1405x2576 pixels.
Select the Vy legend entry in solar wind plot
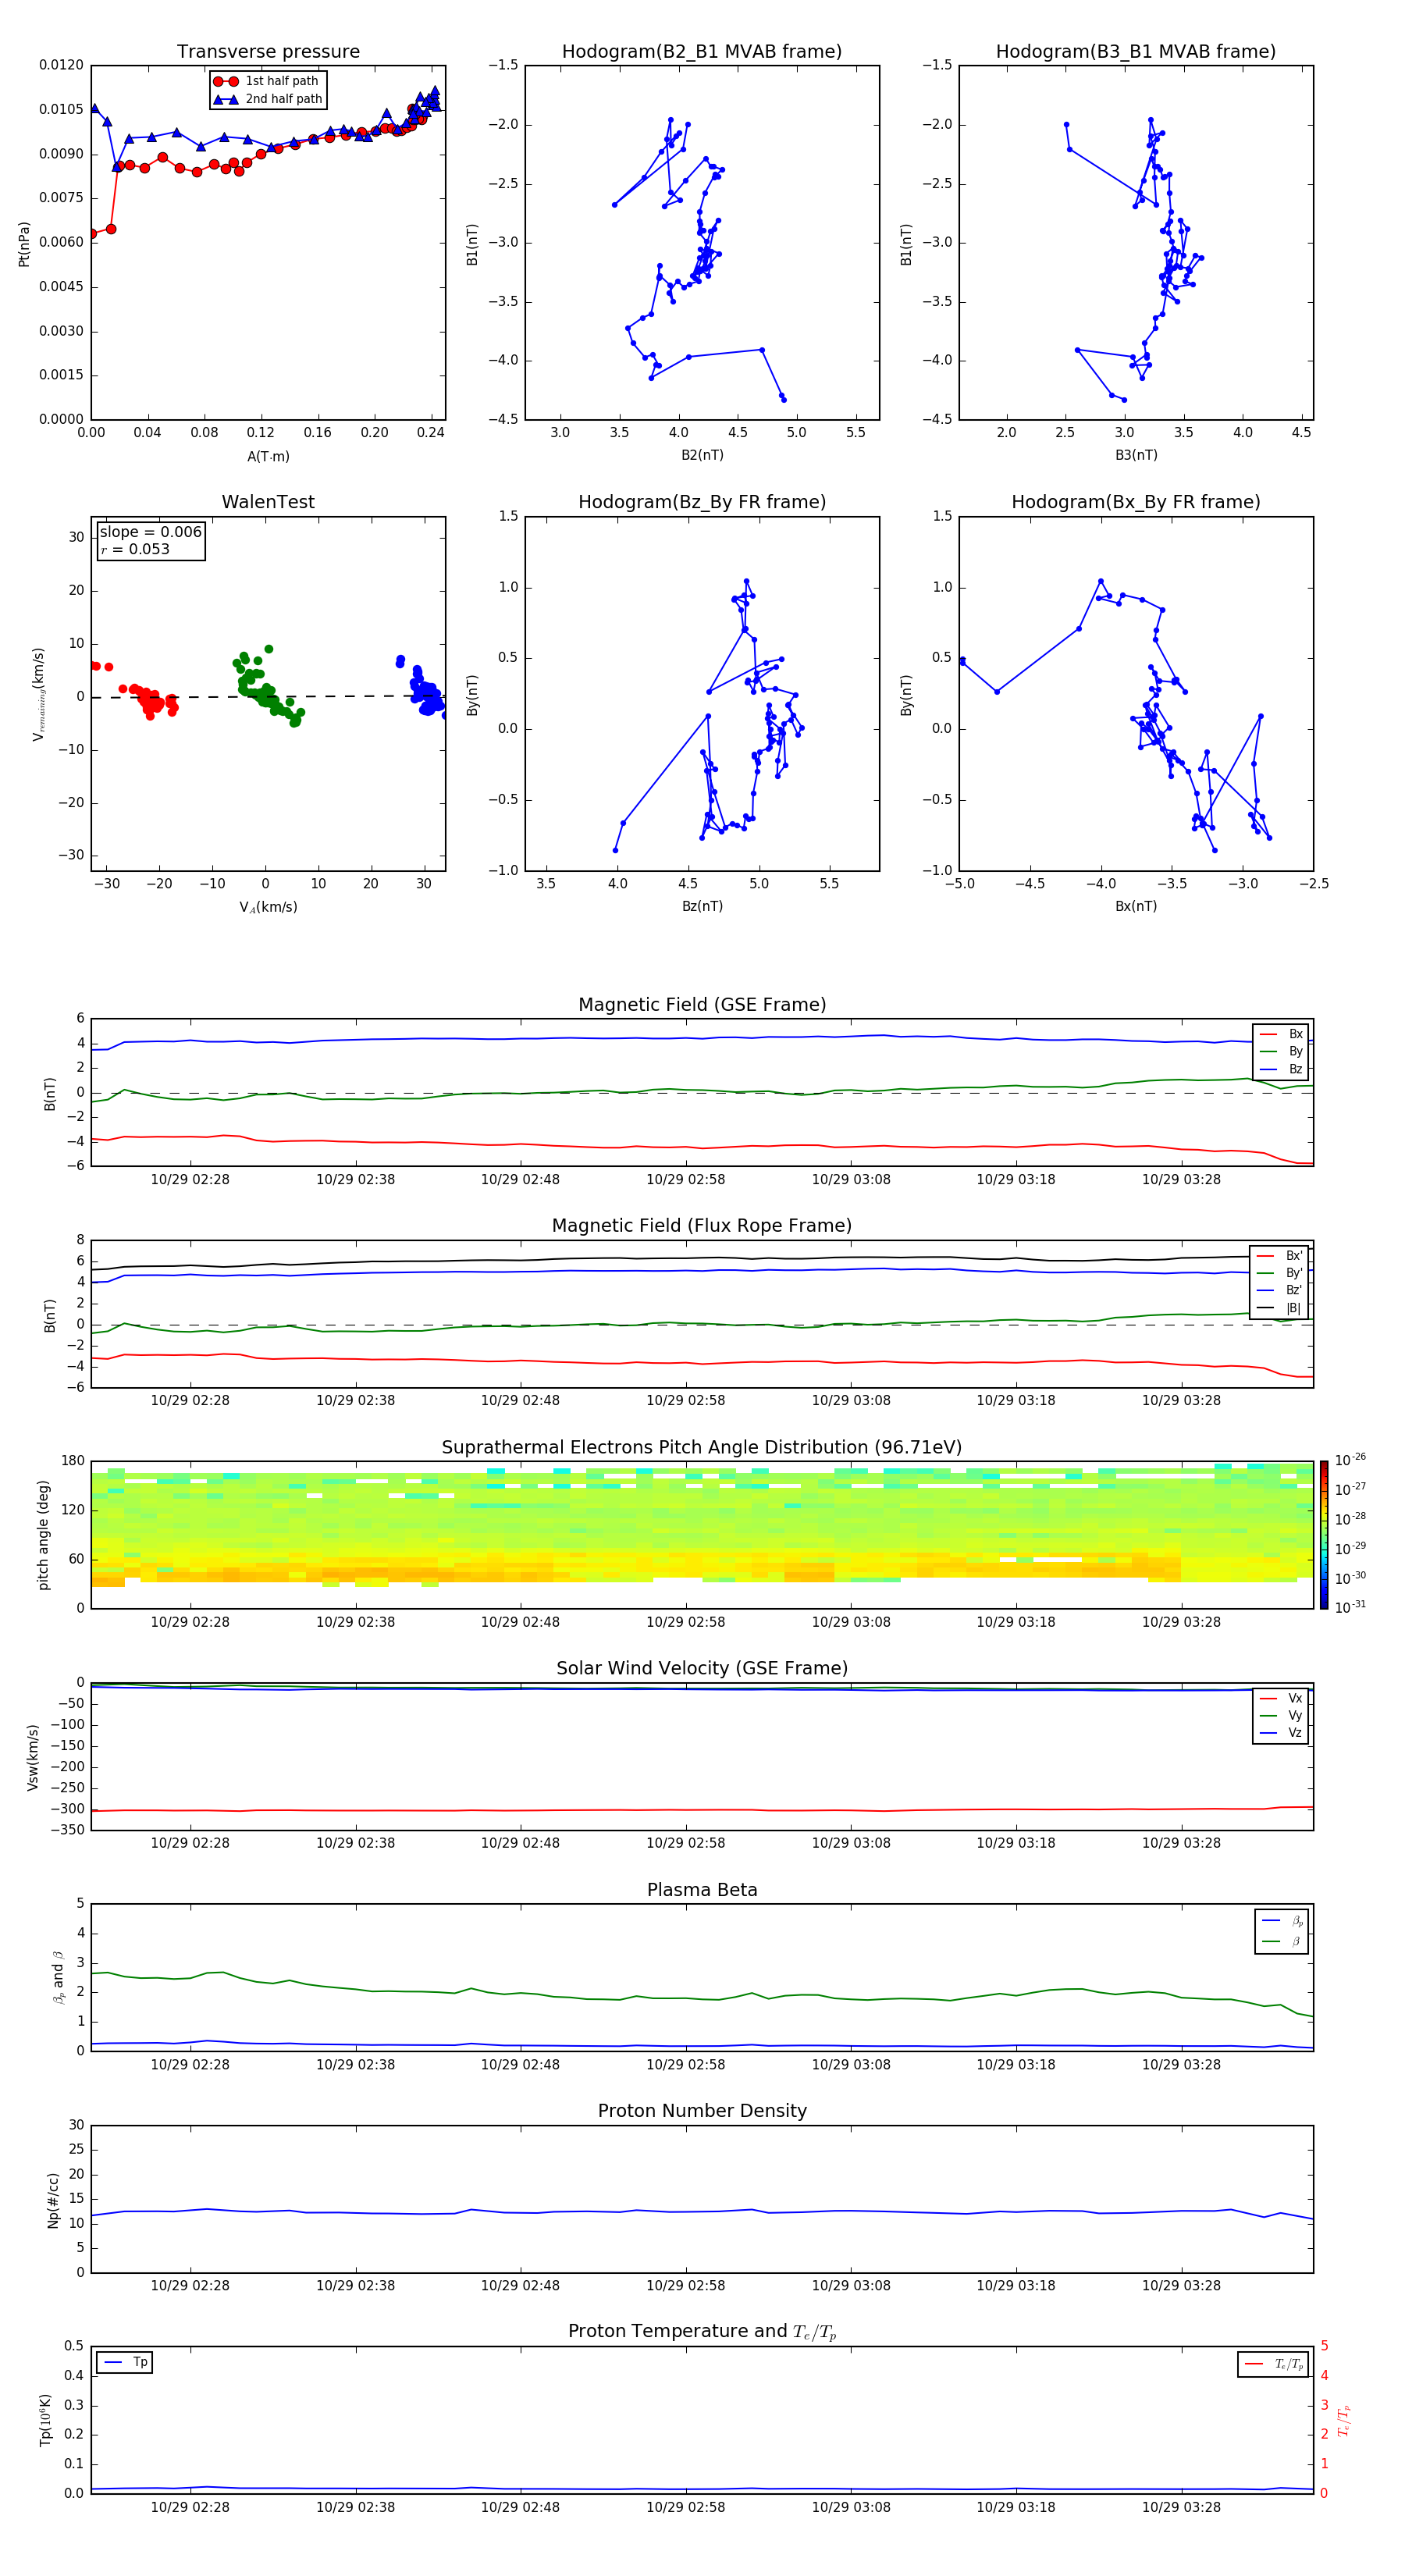click(x=1281, y=1715)
